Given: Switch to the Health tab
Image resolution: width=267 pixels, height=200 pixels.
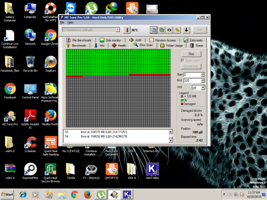Looking at the screenshot, I should (119, 46).
